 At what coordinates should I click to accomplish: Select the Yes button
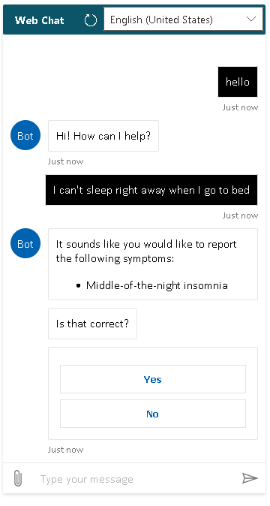(x=153, y=379)
